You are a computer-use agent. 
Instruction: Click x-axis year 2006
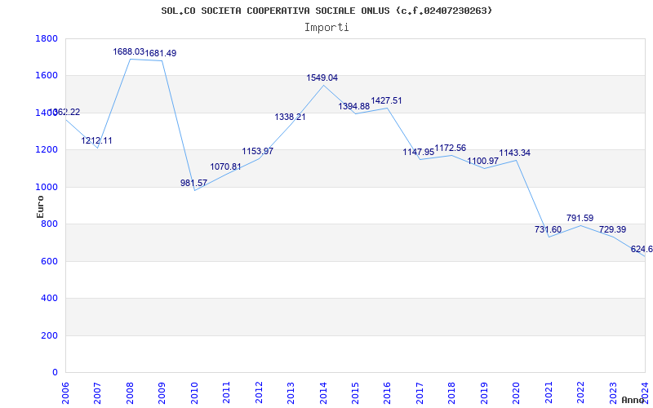(x=65, y=392)
